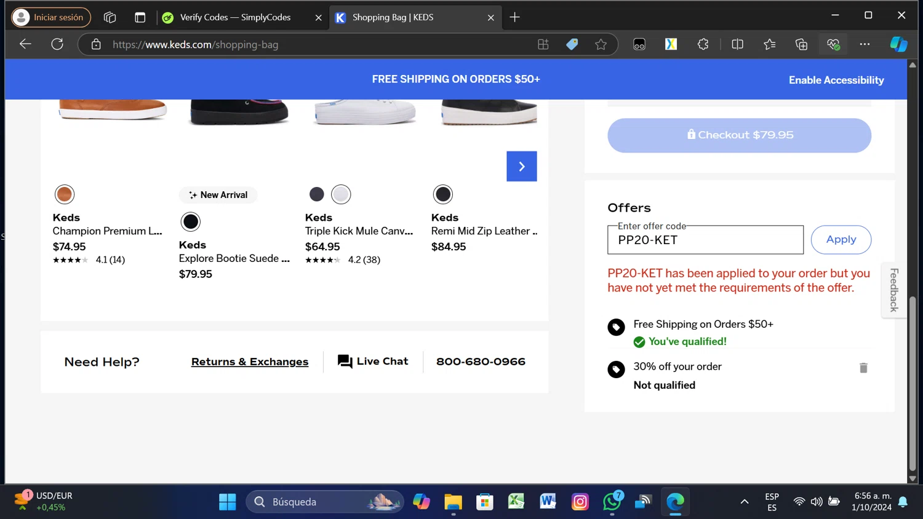Click Enable Accessibility

(836, 80)
